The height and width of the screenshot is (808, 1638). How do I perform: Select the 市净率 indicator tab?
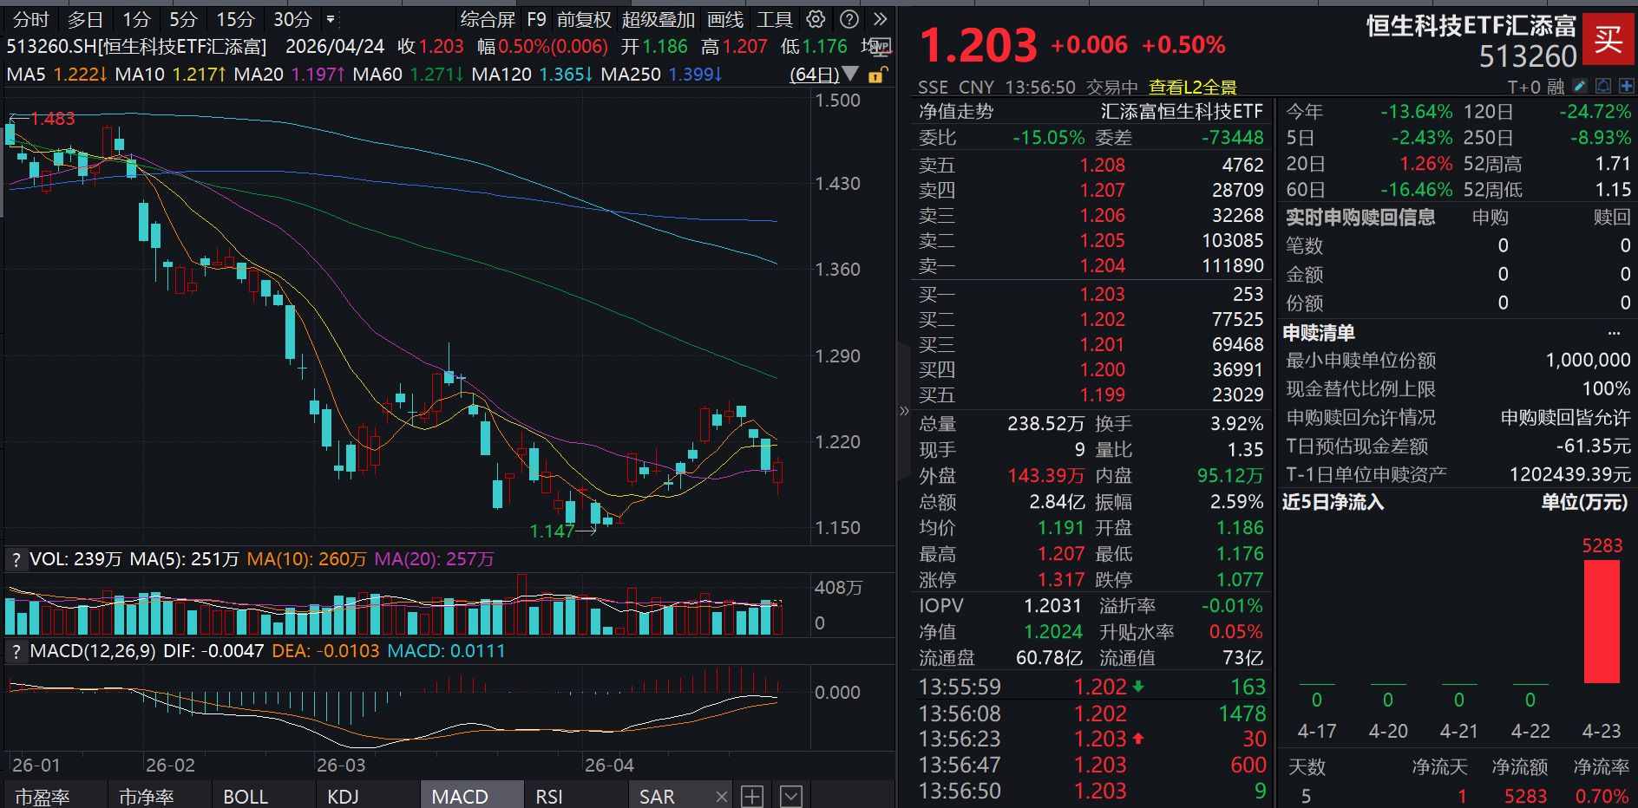coord(147,797)
